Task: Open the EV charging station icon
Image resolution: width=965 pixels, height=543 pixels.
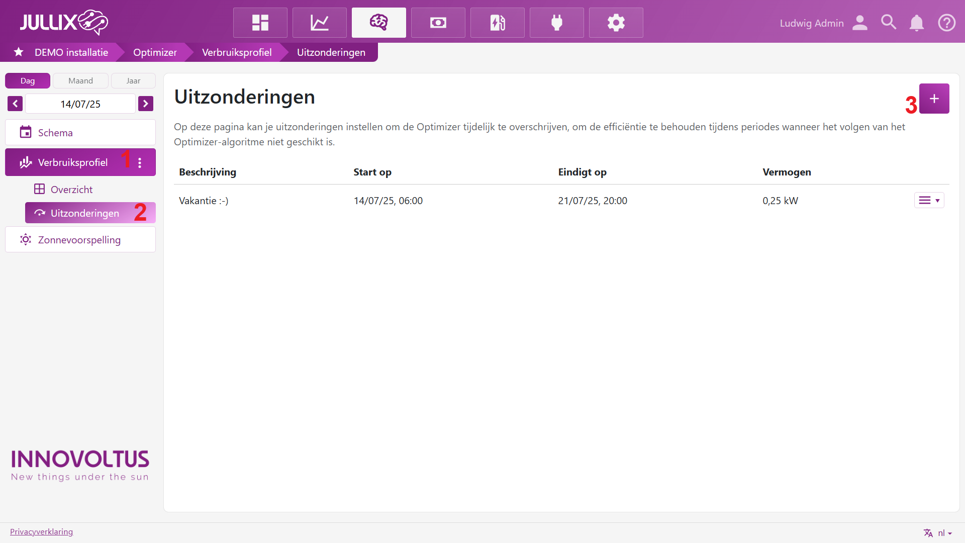Action: point(497,23)
